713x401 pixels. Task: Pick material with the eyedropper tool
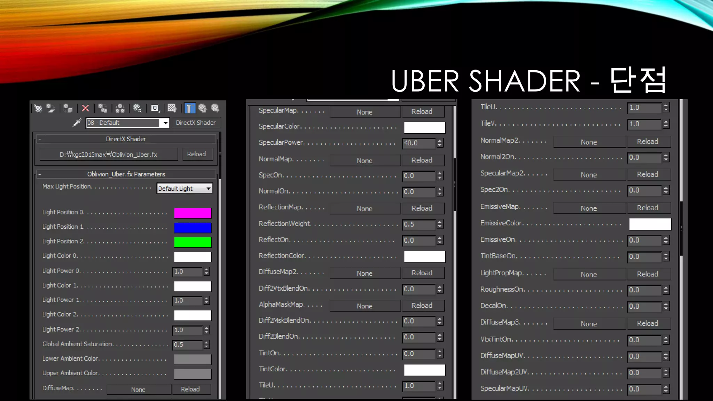pyautogui.click(x=77, y=123)
